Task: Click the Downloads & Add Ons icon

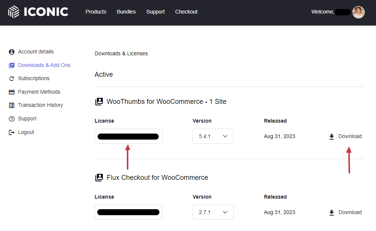Action: point(12,65)
